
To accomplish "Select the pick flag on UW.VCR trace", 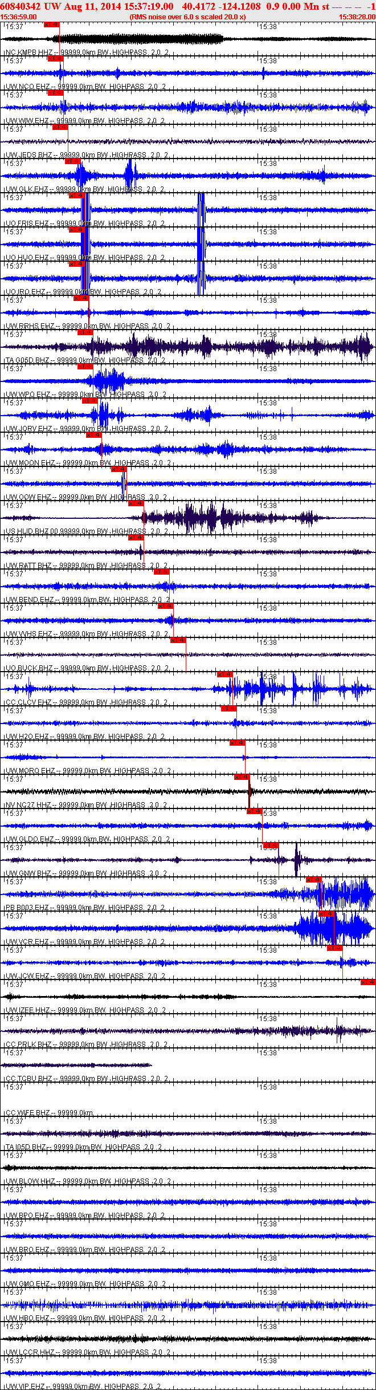I will [x=326, y=914].
